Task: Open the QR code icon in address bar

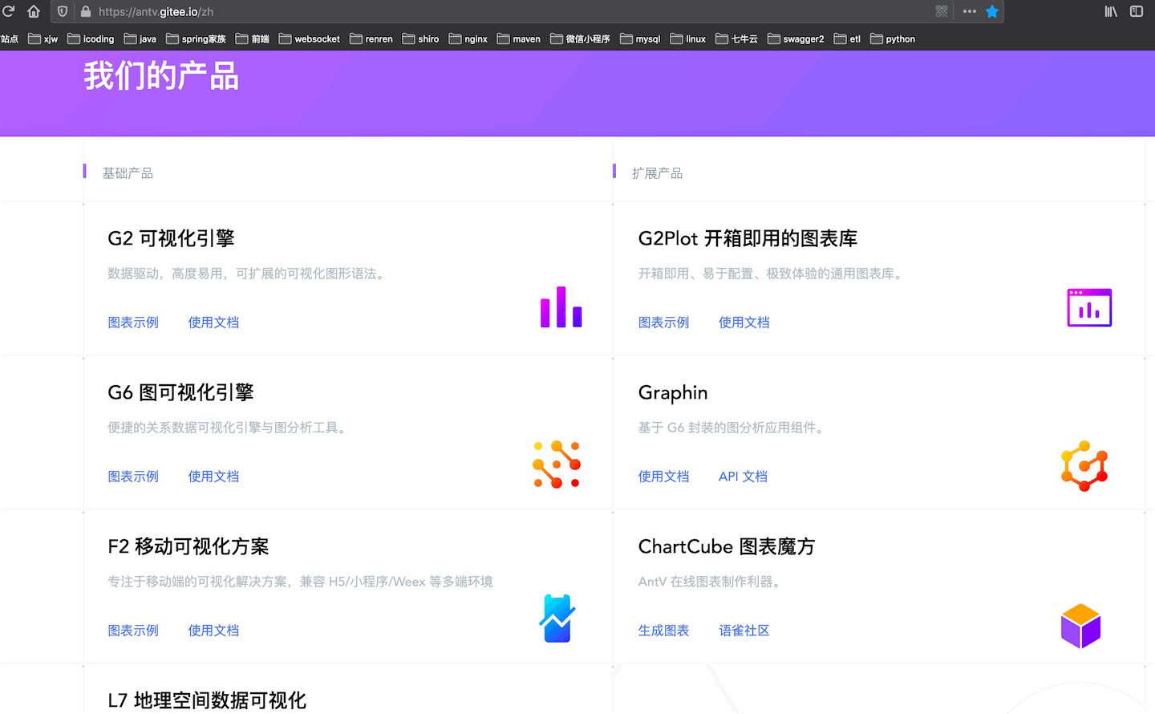Action: click(x=942, y=11)
